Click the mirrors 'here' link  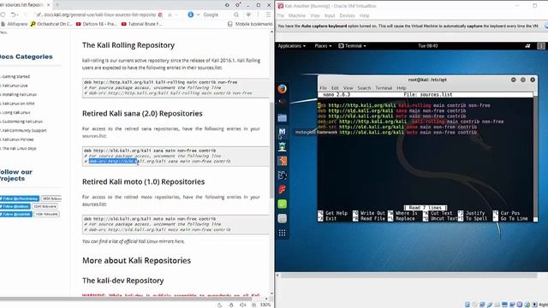179,241
